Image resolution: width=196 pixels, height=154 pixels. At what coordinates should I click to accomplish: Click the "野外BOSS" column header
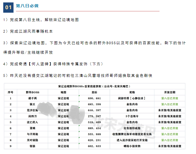coord(32,92)
